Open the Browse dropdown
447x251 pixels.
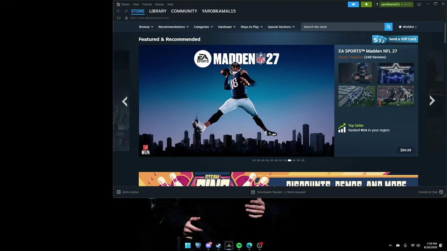coord(146,27)
